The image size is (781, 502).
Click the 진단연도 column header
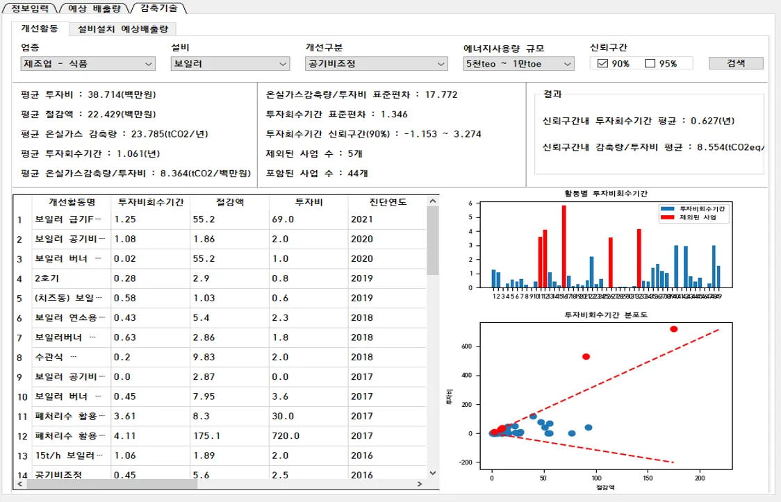click(x=388, y=203)
